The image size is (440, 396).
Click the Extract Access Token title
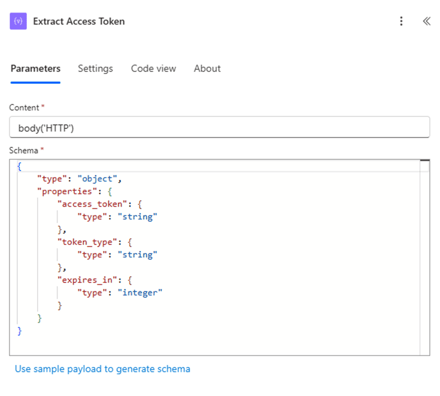(x=79, y=21)
